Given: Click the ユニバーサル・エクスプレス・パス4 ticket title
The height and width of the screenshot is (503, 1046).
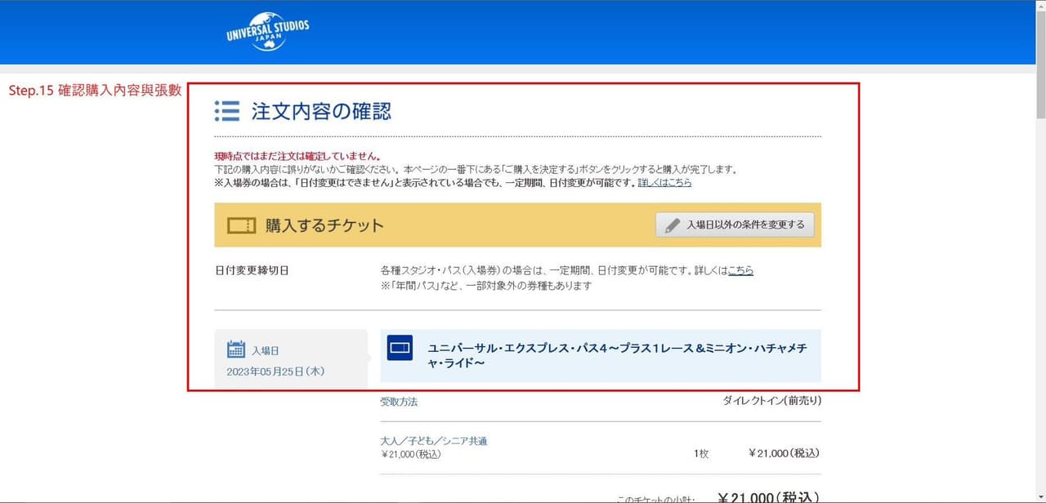Looking at the screenshot, I should [618, 355].
